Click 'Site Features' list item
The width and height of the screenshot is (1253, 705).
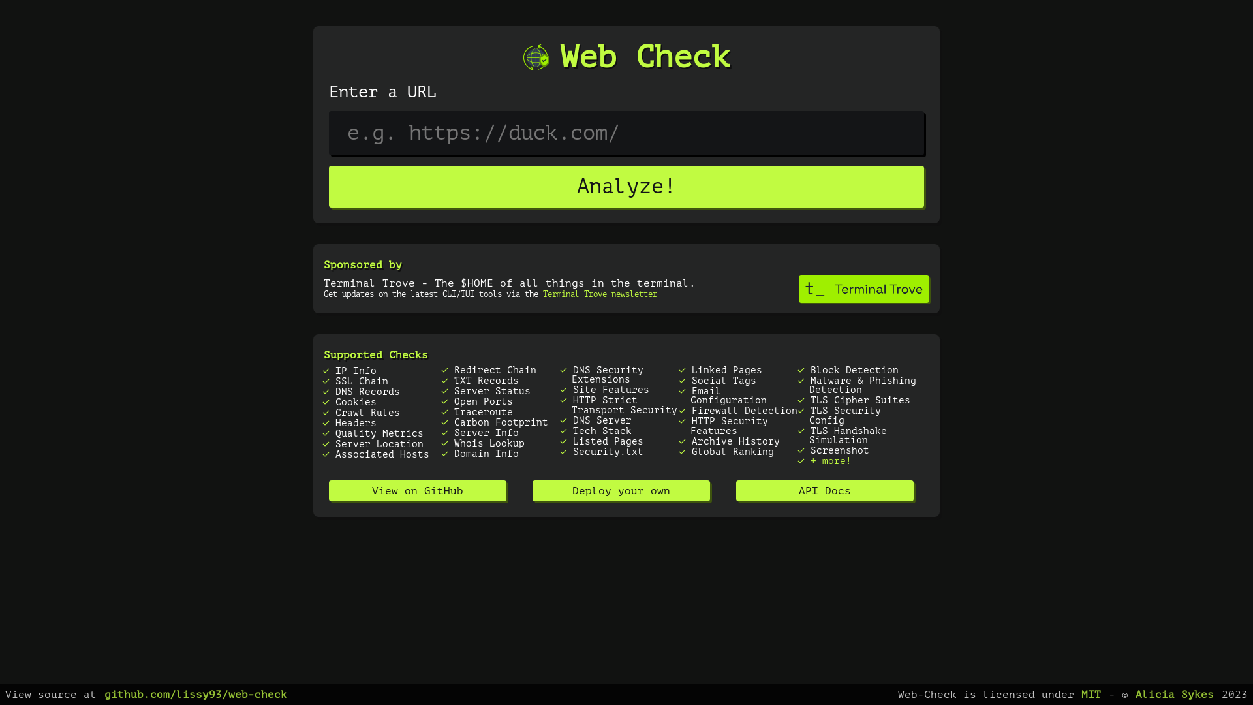pyautogui.click(x=611, y=390)
